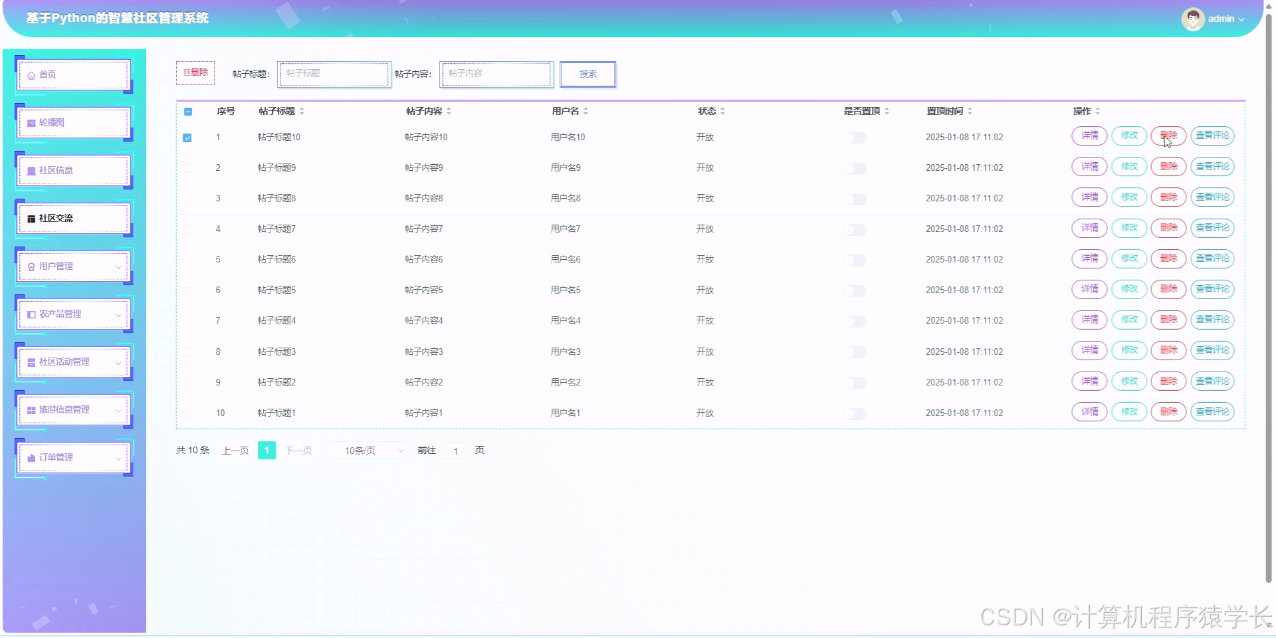Open the 轮播图 menu item
The height and width of the screenshot is (638, 1276).
click(x=73, y=122)
